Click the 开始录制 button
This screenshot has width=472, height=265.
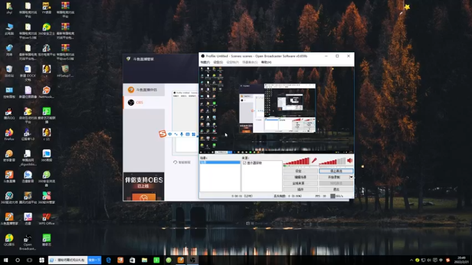(x=334, y=177)
